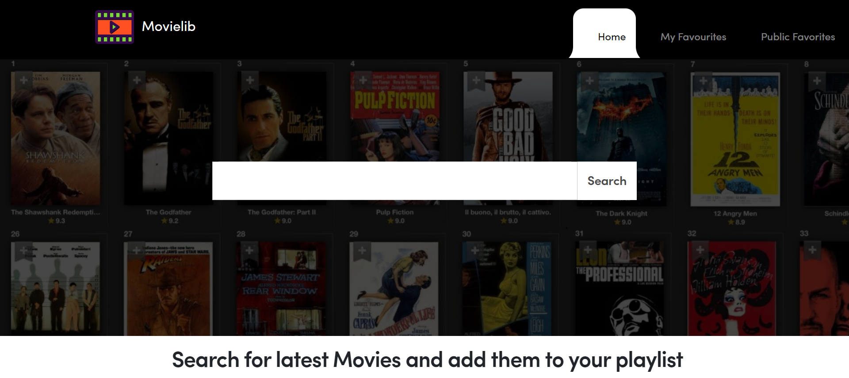The image size is (849, 378).
Task: Click the Search button
Action: tap(607, 181)
